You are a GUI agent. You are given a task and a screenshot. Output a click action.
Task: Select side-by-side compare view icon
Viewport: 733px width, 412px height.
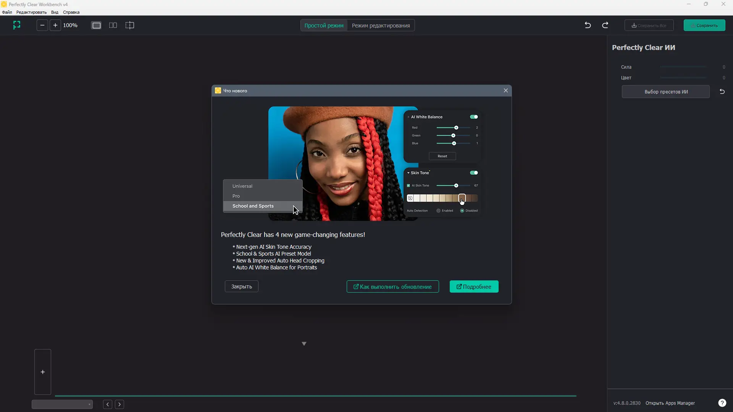pyautogui.click(x=113, y=25)
